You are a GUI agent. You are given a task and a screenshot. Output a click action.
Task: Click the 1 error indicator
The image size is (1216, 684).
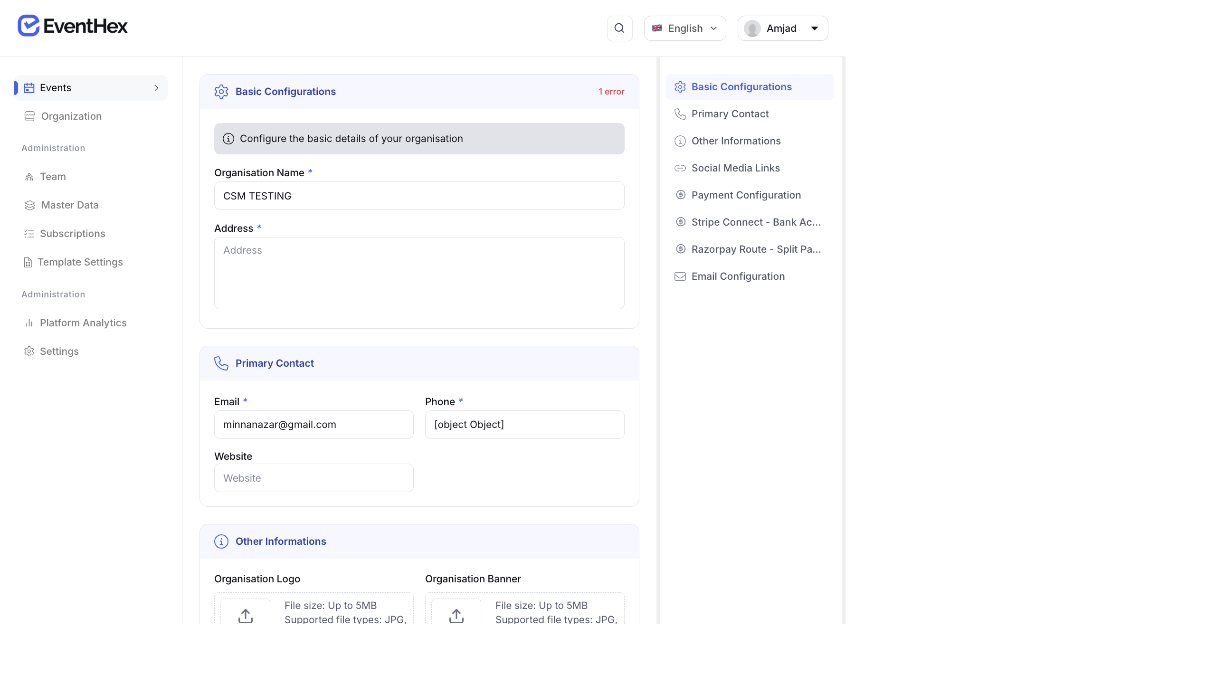click(611, 91)
